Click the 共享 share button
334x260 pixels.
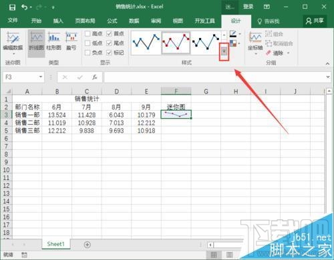(315, 21)
